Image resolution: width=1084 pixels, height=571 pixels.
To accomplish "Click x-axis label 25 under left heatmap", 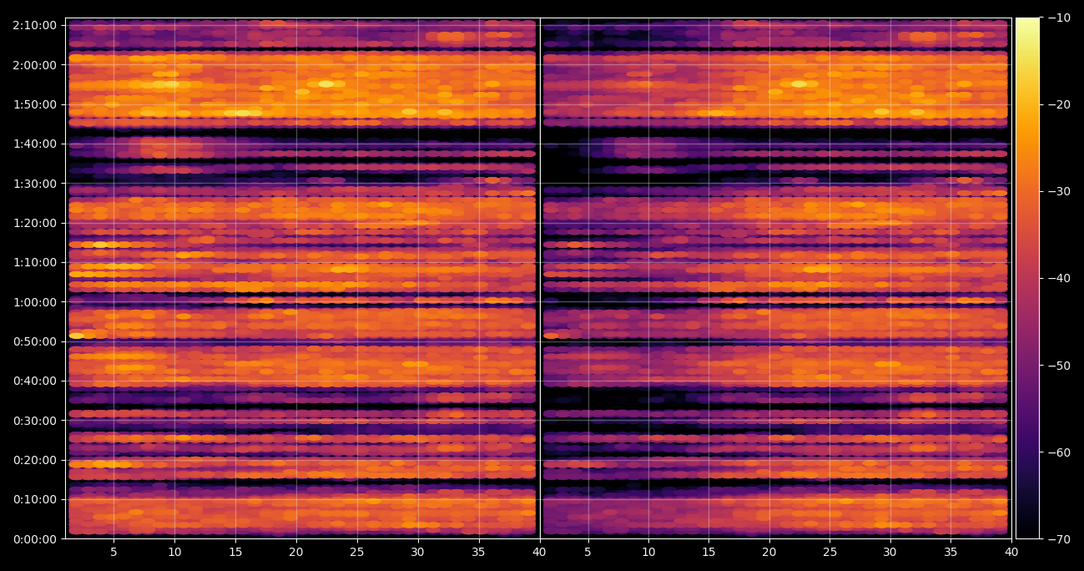I will point(357,552).
